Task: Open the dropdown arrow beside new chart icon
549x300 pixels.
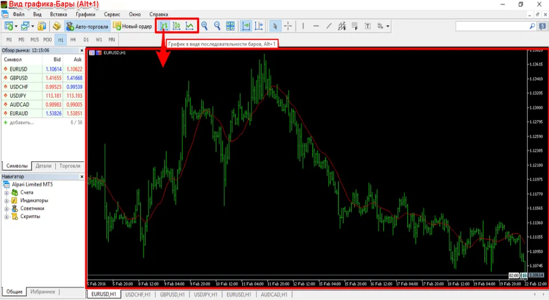Action: click(x=16, y=27)
